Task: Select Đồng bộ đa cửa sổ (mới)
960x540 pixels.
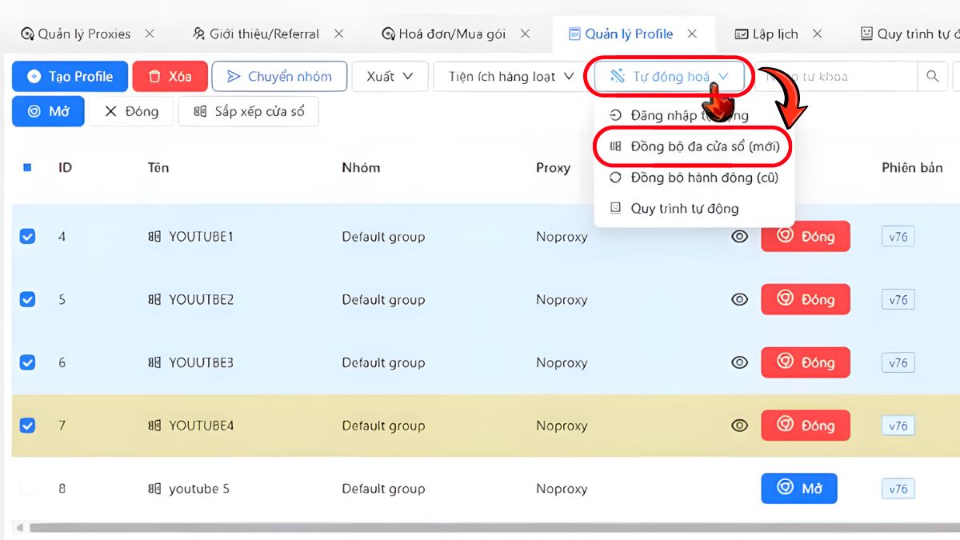Action: (693, 146)
